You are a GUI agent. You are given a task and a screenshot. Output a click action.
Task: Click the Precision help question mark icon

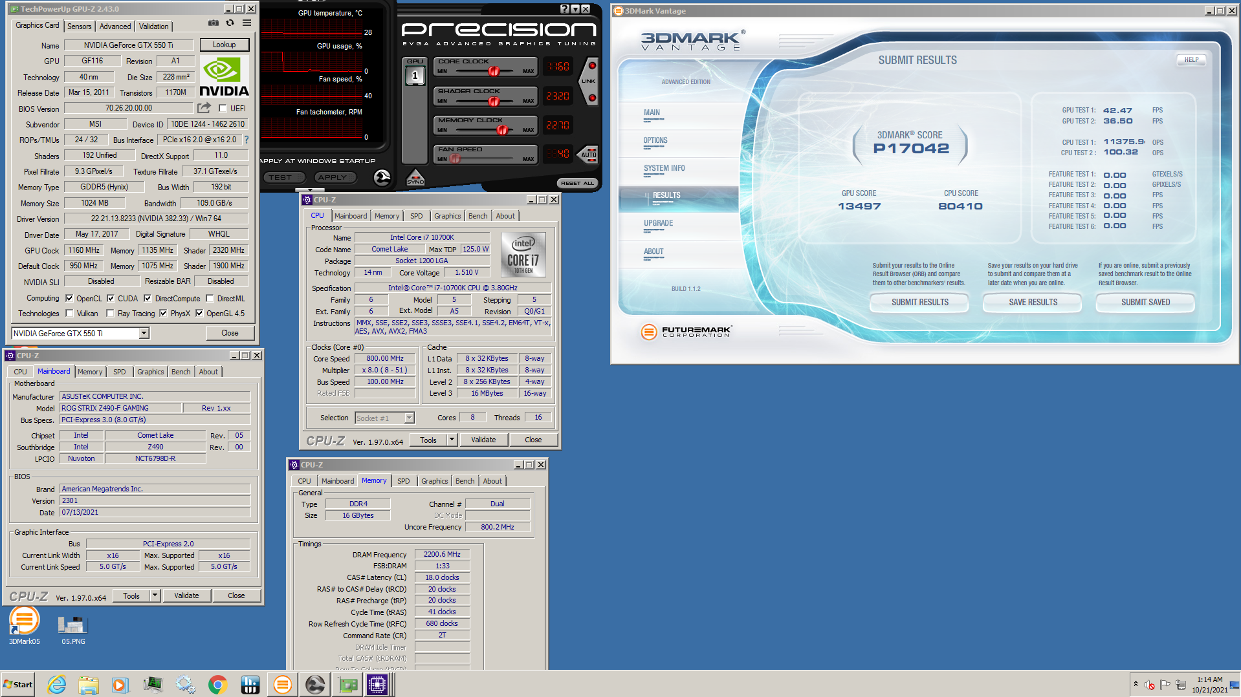point(564,9)
